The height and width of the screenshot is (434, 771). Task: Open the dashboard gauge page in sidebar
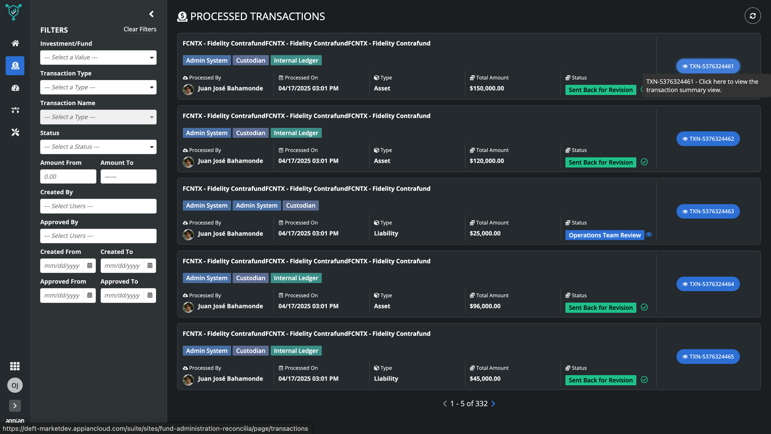(x=15, y=88)
